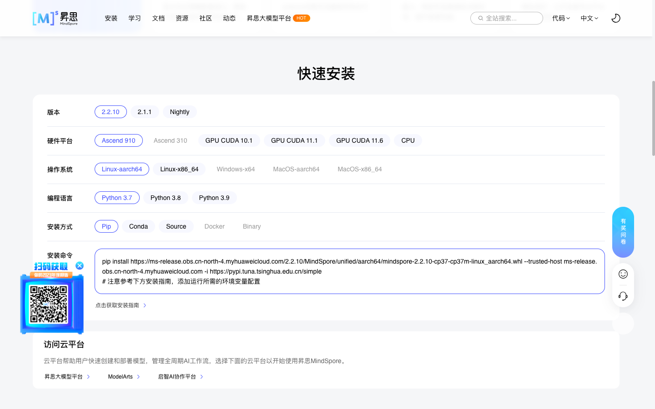Click the 版本 row label
Viewport: 655px width, 409px height.
pyautogui.click(x=54, y=112)
